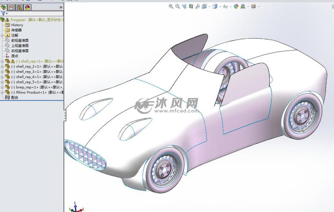Select the 原点 origin item
The width and height of the screenshot is (334, 212).
click(15, 56)
